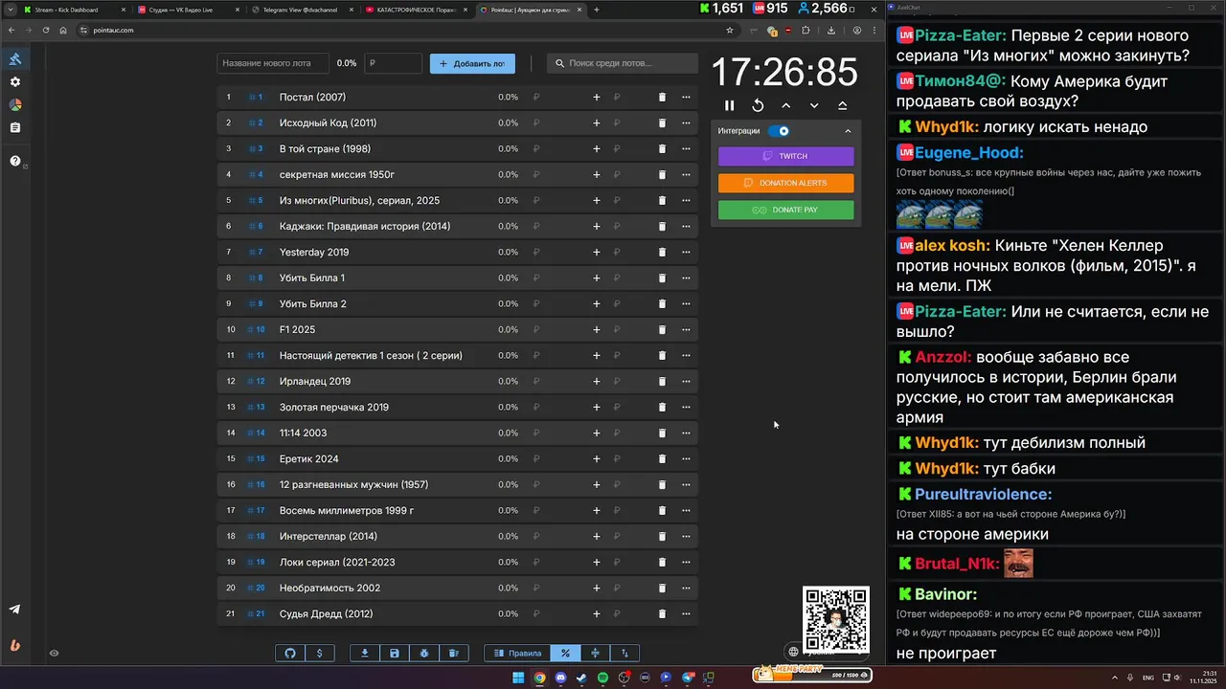Open more options for В той стране (1998)

coord(686,149)
